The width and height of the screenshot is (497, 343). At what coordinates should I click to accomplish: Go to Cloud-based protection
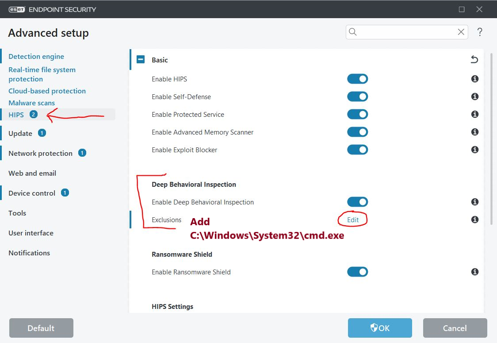pyautogui.click(x=47, y=91)
